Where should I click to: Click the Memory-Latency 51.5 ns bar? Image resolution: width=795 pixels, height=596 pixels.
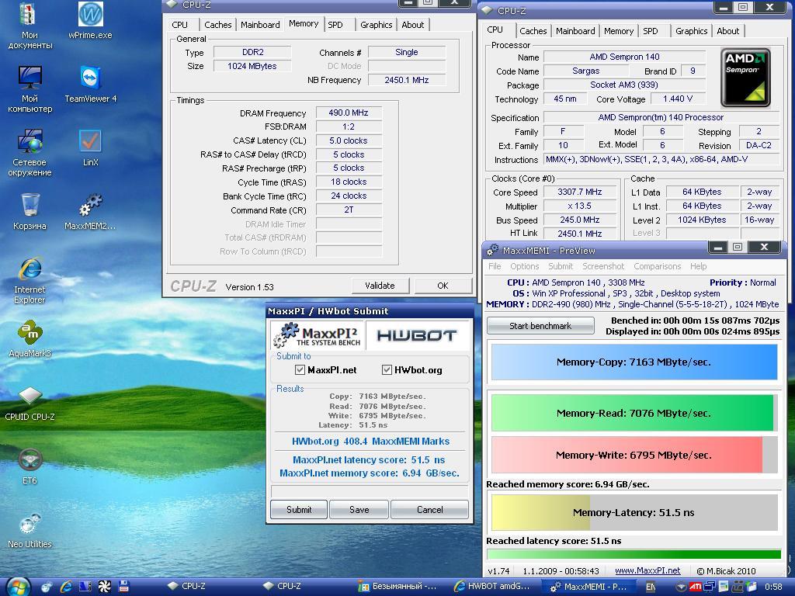coord(634,512)
